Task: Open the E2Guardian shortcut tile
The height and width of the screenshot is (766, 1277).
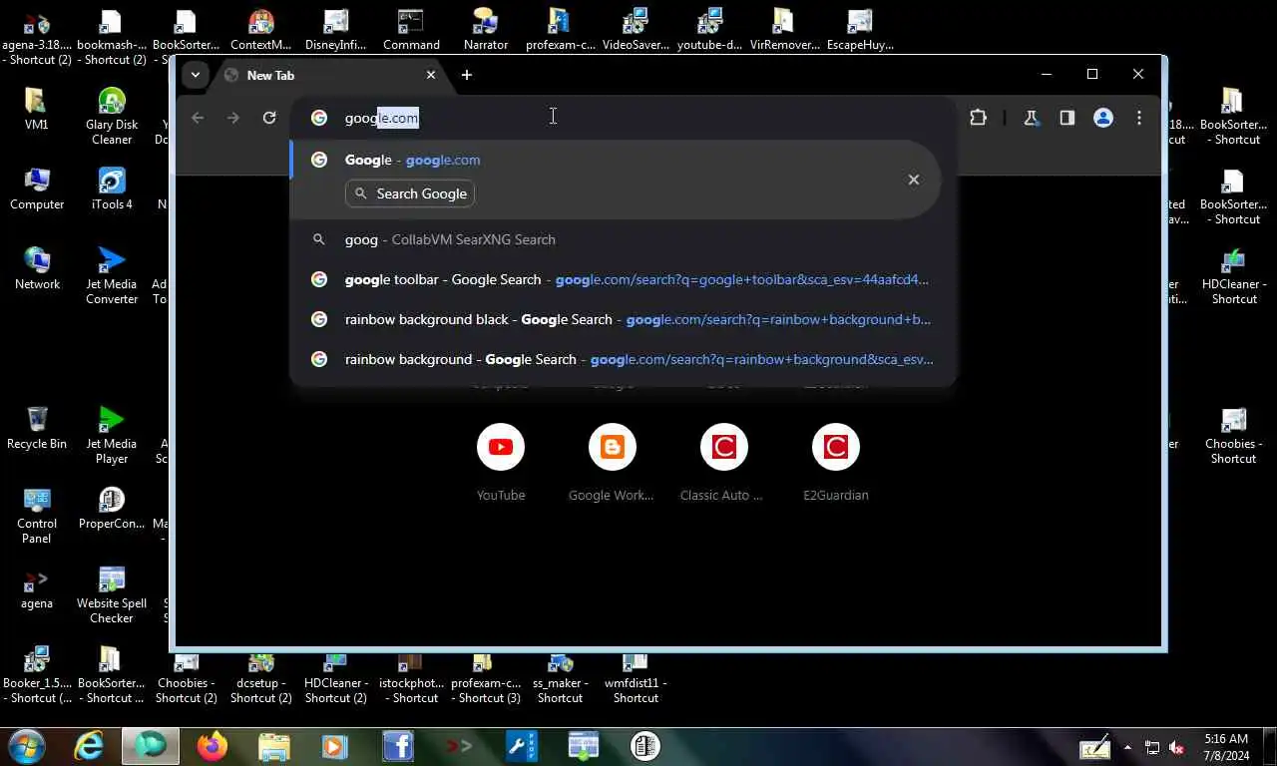Action: tap(836, 461)
